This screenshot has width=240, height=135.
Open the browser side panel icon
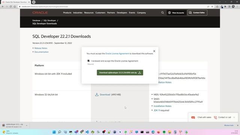pyautogui.click(x=229, y=7)
